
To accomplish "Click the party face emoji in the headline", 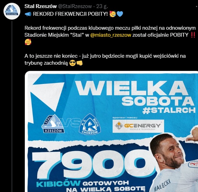I will click(x=112, y=14).
